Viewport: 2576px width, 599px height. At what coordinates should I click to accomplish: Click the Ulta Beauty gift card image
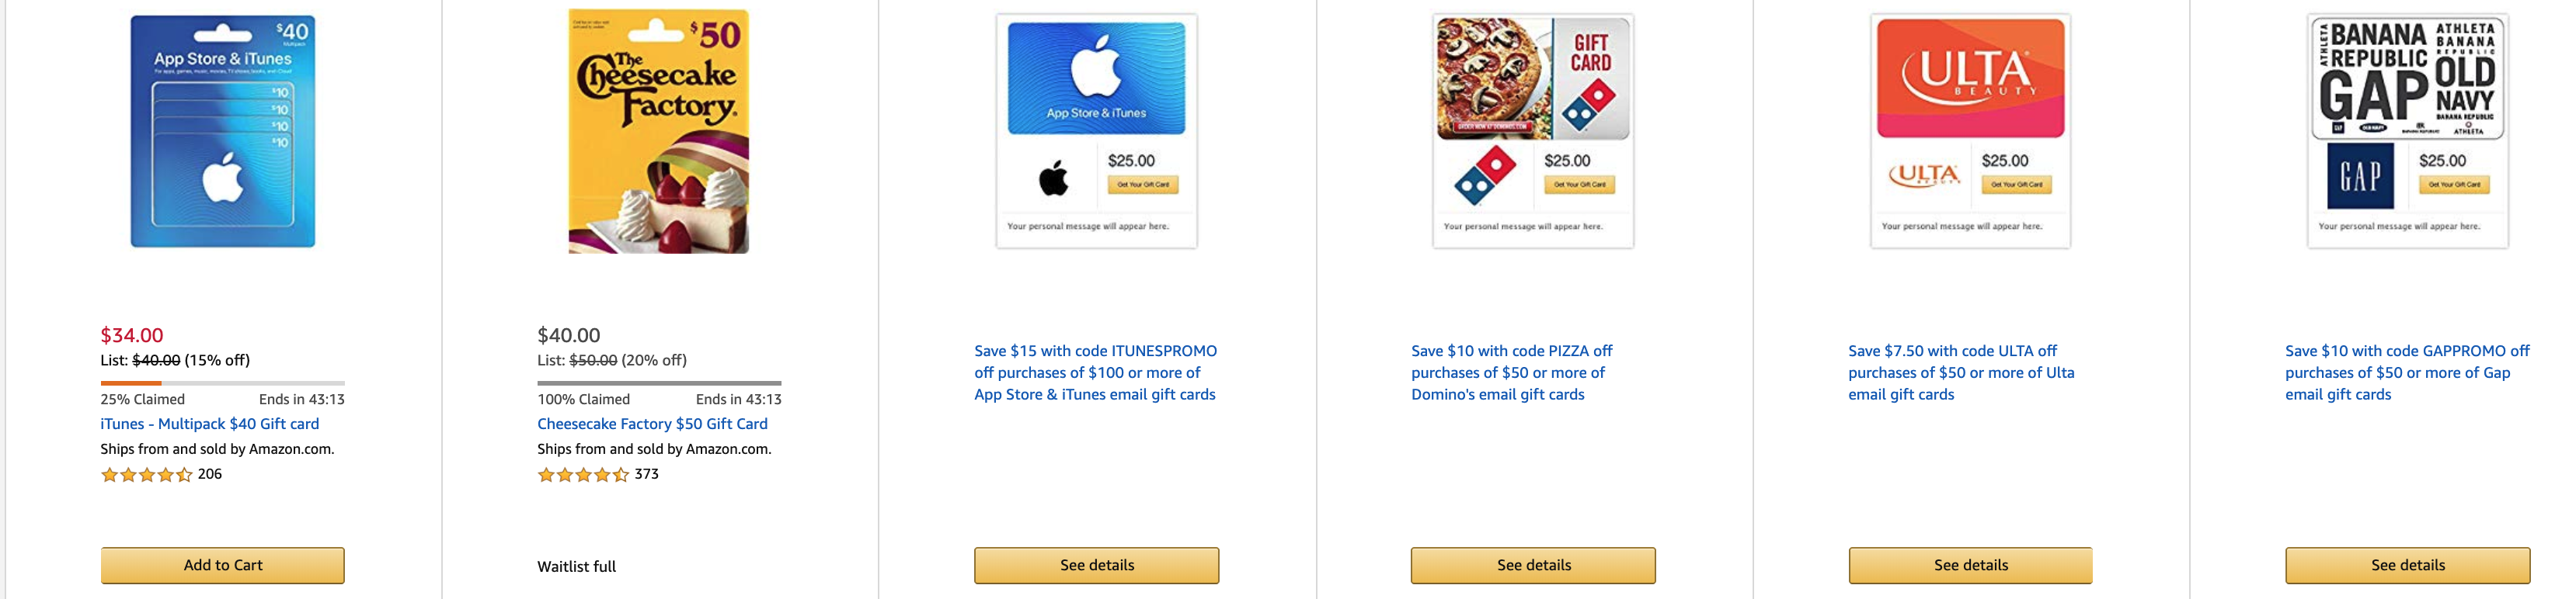[1970, 131]
